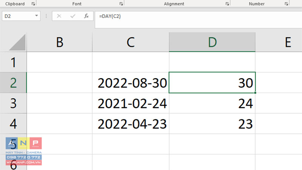Select row 1 header
This screenshot has height=170, width=302.
click(13, 62)
